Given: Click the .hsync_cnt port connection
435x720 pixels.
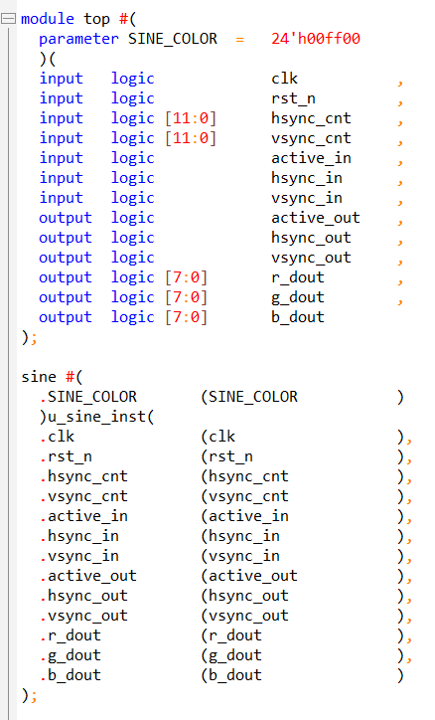Looking at the screenshot, I should pos(83,477).
